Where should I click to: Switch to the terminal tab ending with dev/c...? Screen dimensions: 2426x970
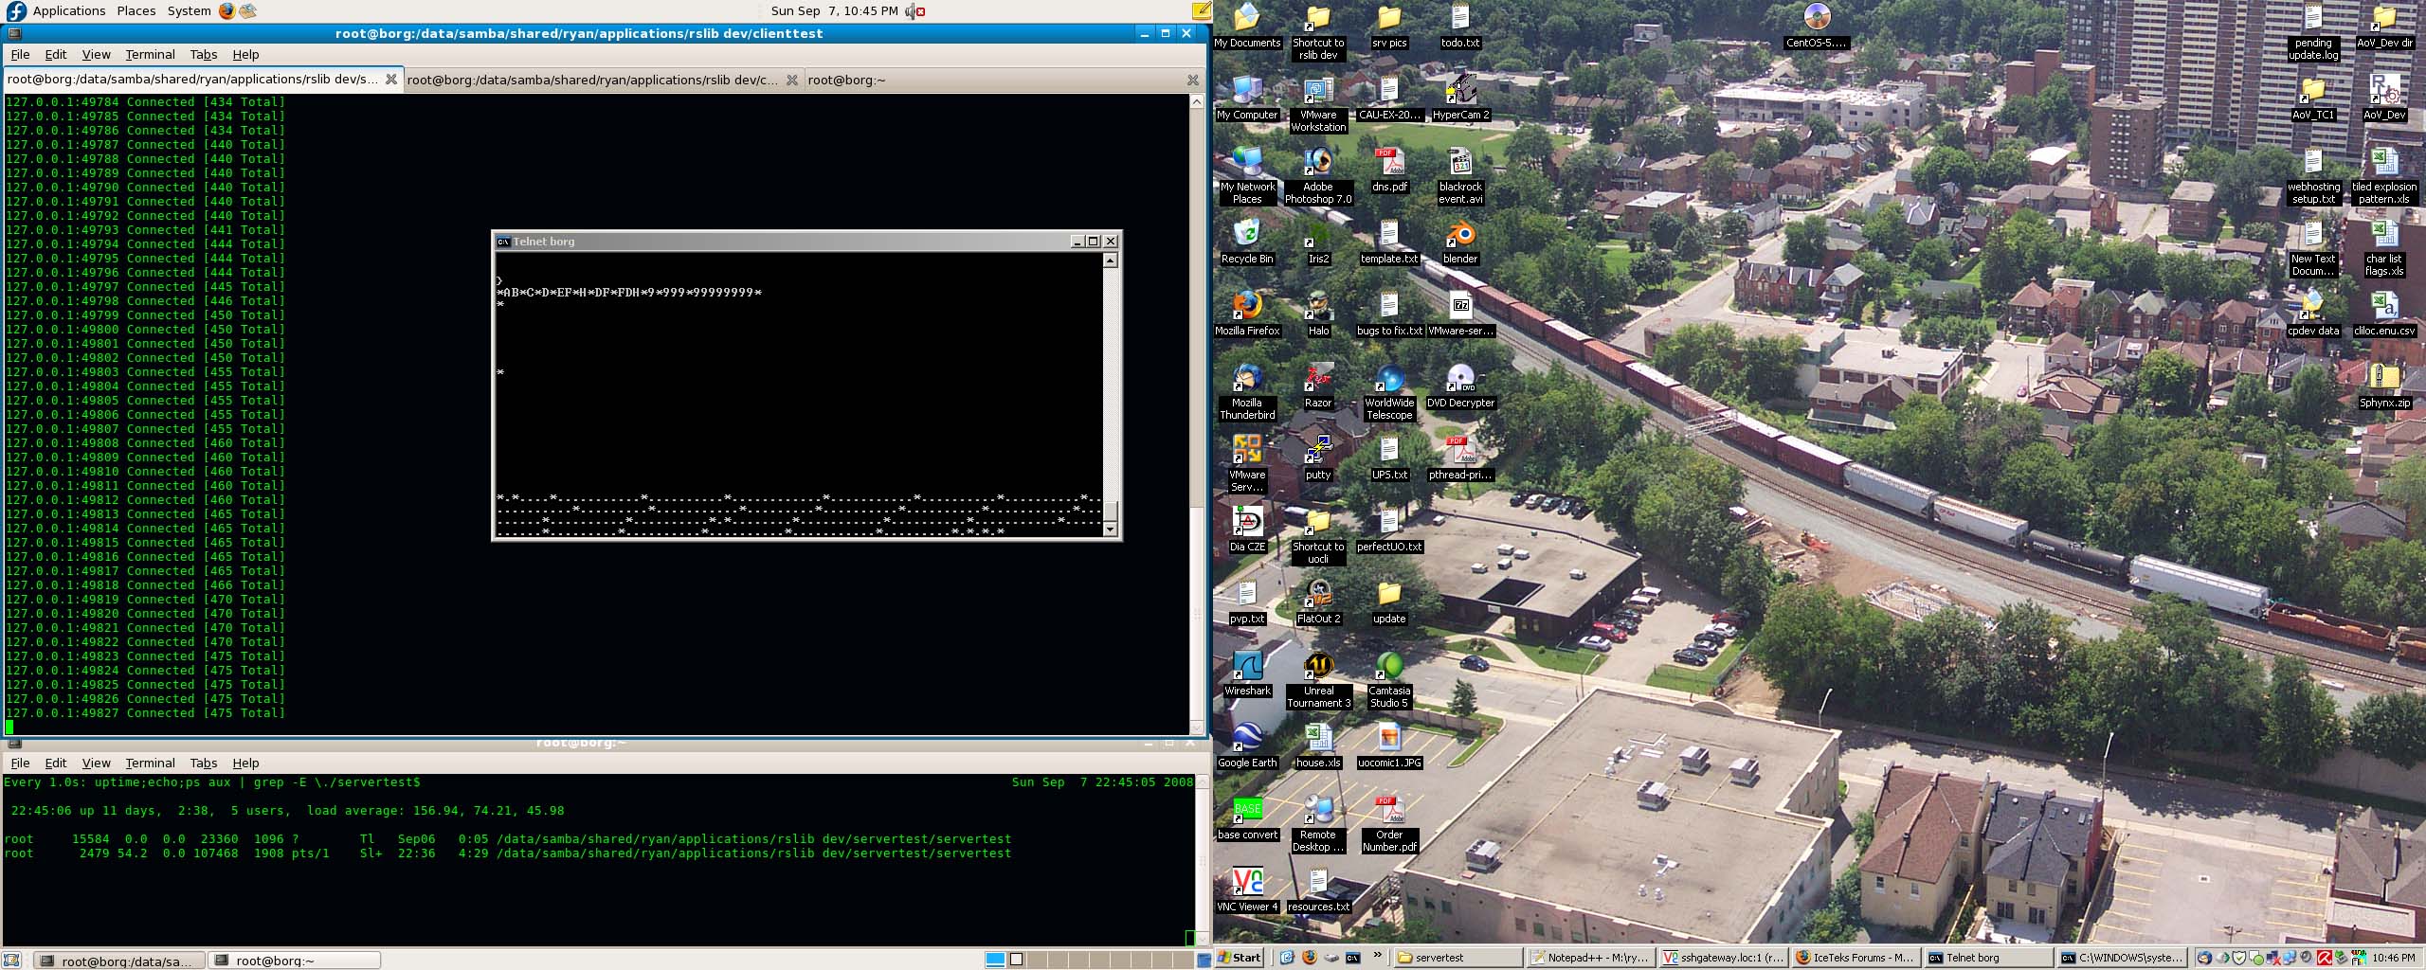tap(603, 80)
